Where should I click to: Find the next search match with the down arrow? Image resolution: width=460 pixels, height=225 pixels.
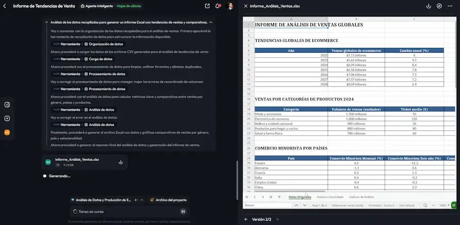(305, 206)
